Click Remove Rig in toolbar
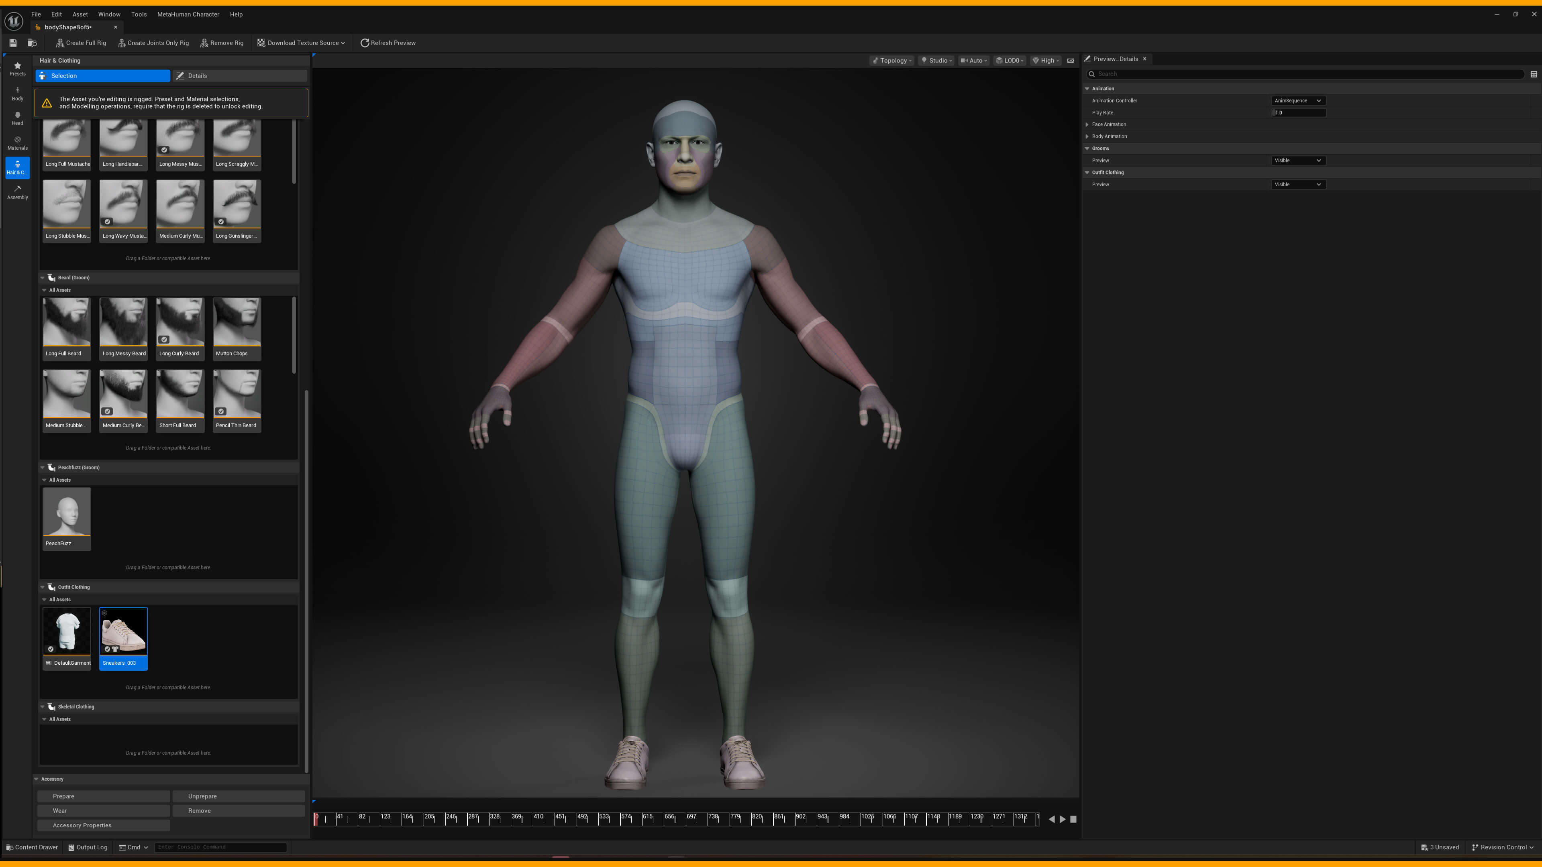 point(222,43)
